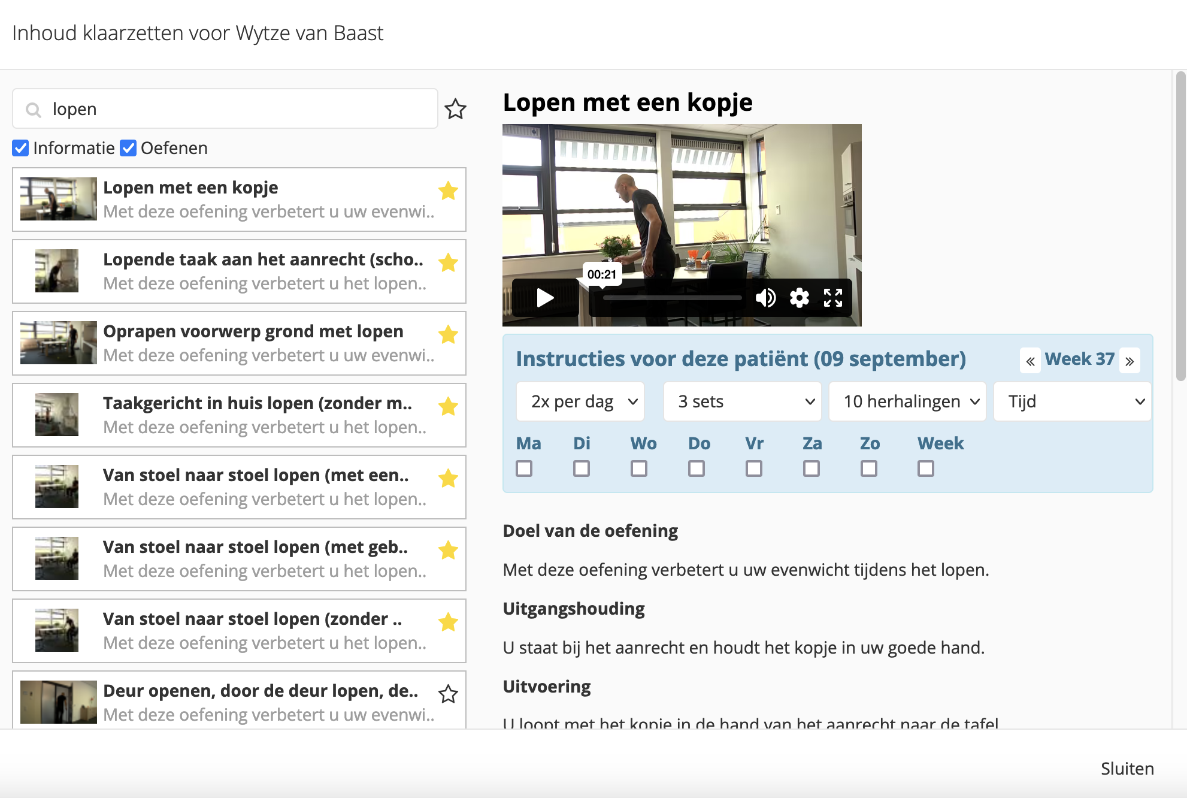The width and height of the screenshot is (1187, 798).
Task: Play the Lopen met een kopje video
Action: pos(544,298)
